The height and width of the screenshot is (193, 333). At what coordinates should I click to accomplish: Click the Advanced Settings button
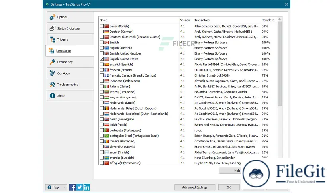[x=195, y=187]
